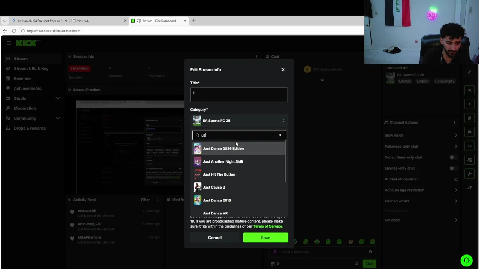Click the browser address bar URL
Viewport: 479px width, 269px height.
(54, 31)
